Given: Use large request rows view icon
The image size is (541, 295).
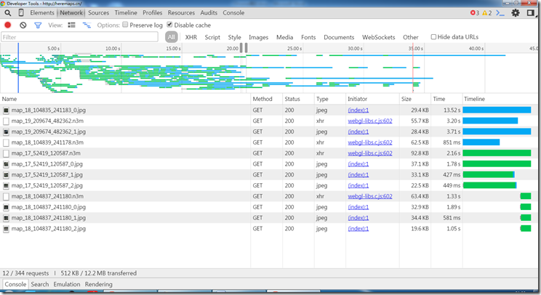Looking at the screenshot, I should (71, 25).
